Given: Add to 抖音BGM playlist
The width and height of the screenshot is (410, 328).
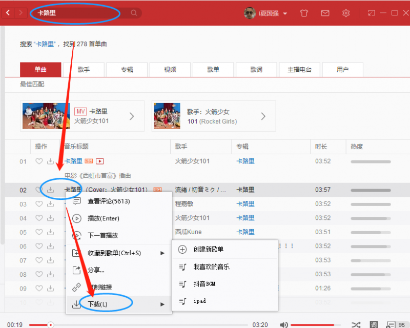Looking at the screenshot, I should pos(225,284).
